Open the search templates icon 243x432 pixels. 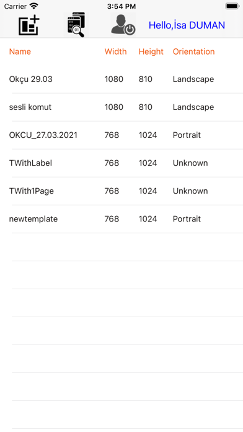[x=76, y=25]
